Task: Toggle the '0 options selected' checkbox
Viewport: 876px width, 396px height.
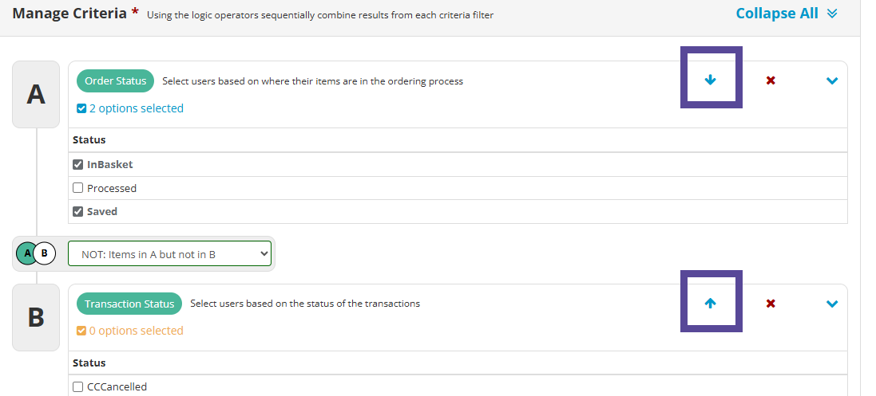Action: coord(81,331)
